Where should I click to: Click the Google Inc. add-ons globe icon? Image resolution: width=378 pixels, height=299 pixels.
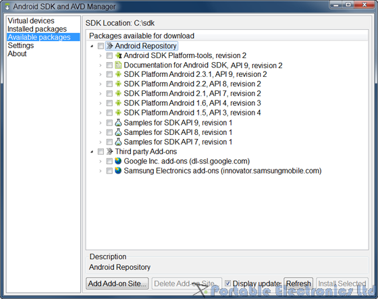pos(118,161)
